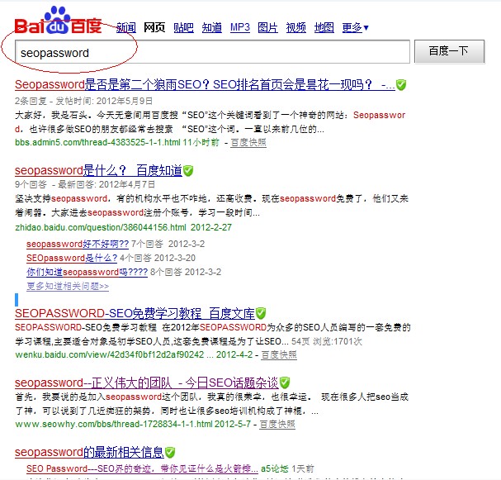Click the URL text wenku.baidu.com/view/42d34f0bf12d2af90242

click(x=109, y=355)
